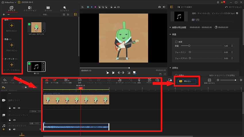Open the メディア tab
244x137 pixels.
(11, 9)
